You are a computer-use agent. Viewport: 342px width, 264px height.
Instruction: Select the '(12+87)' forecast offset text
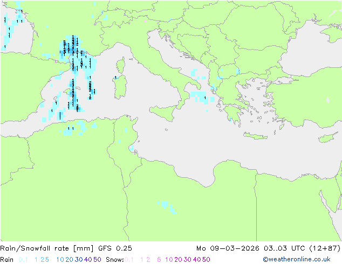point(325,248)
